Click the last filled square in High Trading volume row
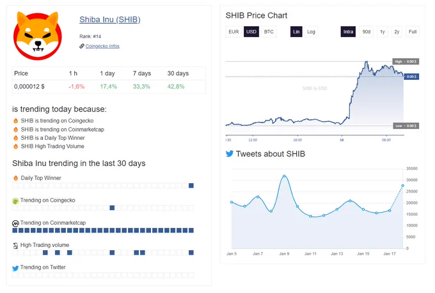Image resolution: width=435 pixels, height=293 pixels. 191,253
